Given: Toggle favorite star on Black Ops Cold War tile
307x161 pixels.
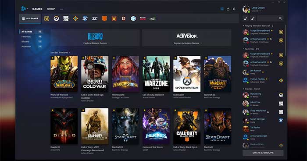Looking at the screenshot, I should (x=83, y=58).
